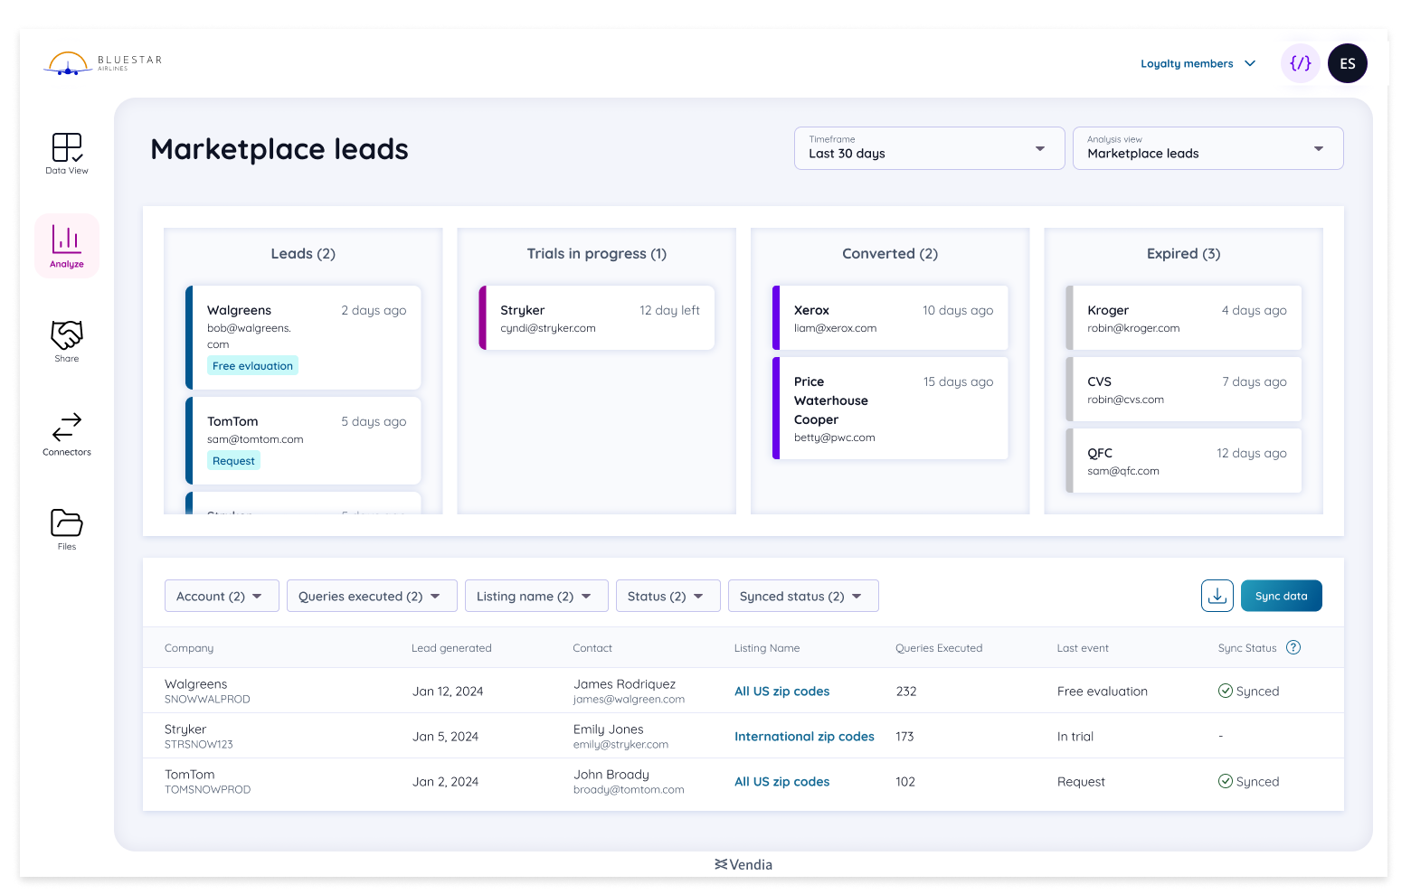Click the Jan 5, 2024 date cell
Screen dimensions: 1411x894
445,737
